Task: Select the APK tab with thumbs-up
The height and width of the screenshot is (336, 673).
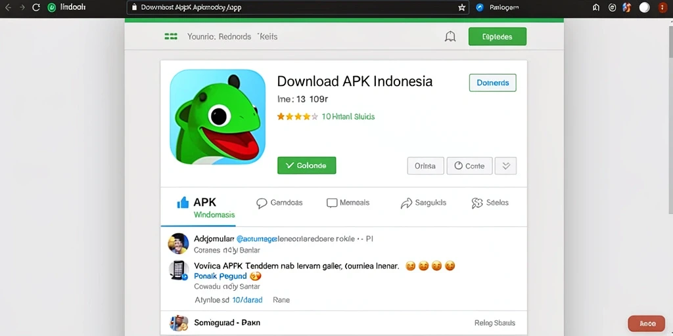Action: [198, 207]
